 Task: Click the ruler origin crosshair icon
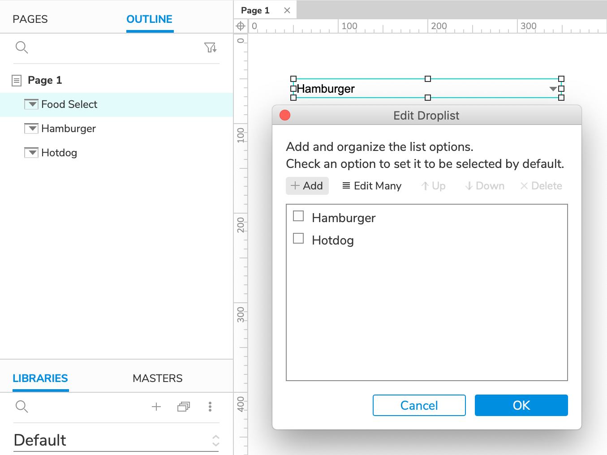241,26
